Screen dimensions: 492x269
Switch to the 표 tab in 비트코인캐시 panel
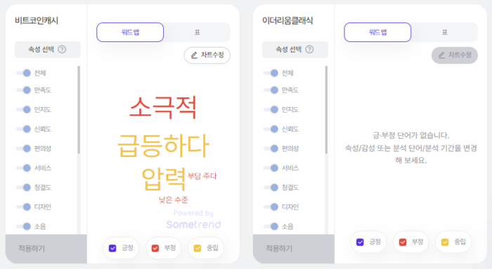(197, 32)
